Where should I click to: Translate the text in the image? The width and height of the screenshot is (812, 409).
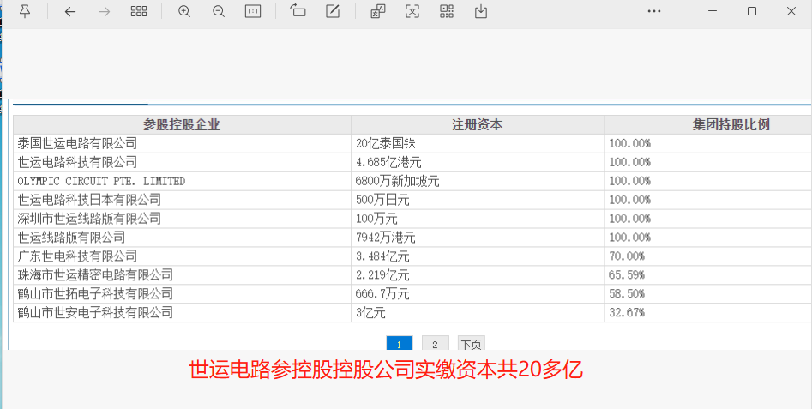378,11
